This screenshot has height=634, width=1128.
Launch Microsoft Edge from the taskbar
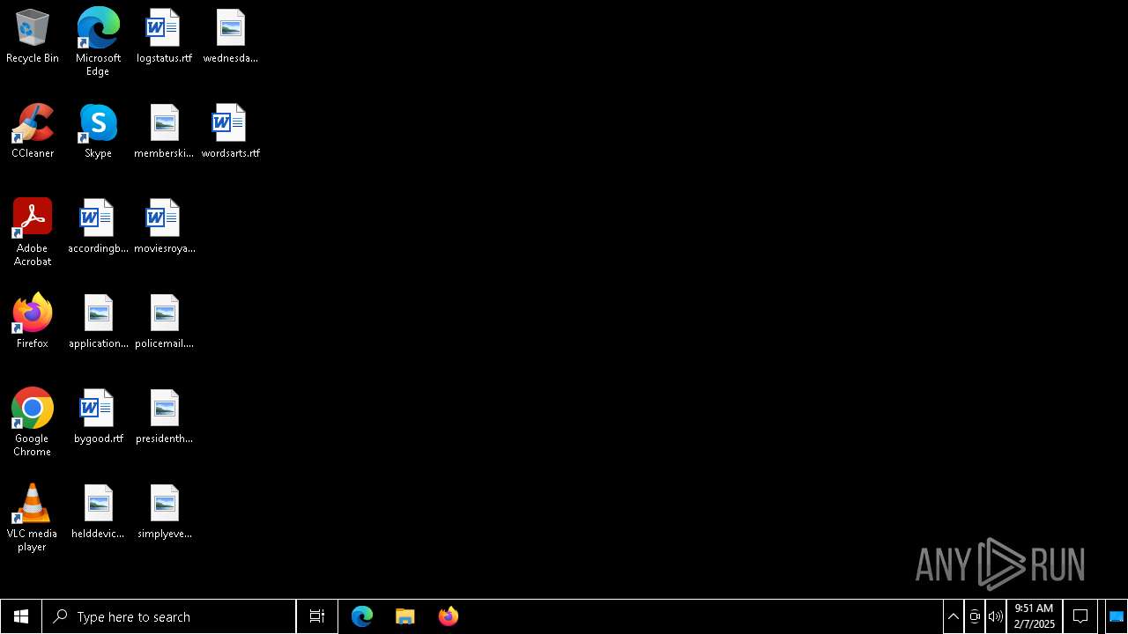pos(362,616)
